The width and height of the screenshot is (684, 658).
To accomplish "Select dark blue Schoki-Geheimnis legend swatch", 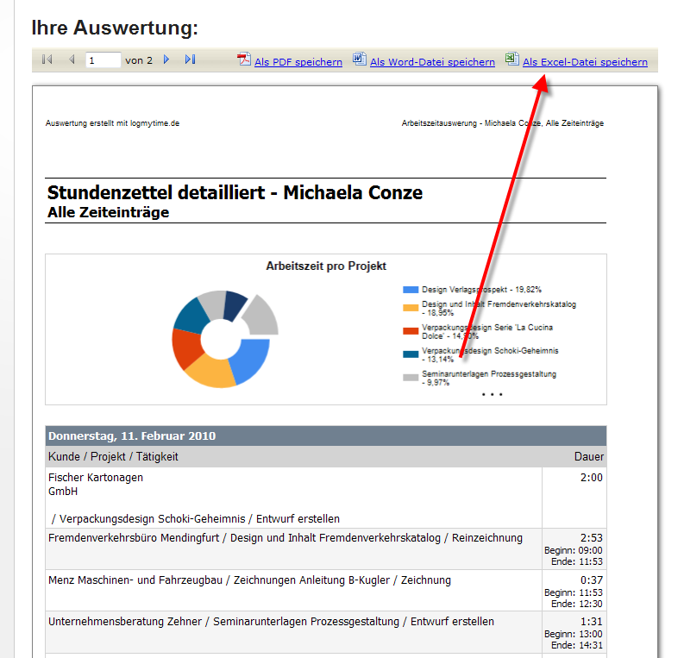I will [411, 354].
